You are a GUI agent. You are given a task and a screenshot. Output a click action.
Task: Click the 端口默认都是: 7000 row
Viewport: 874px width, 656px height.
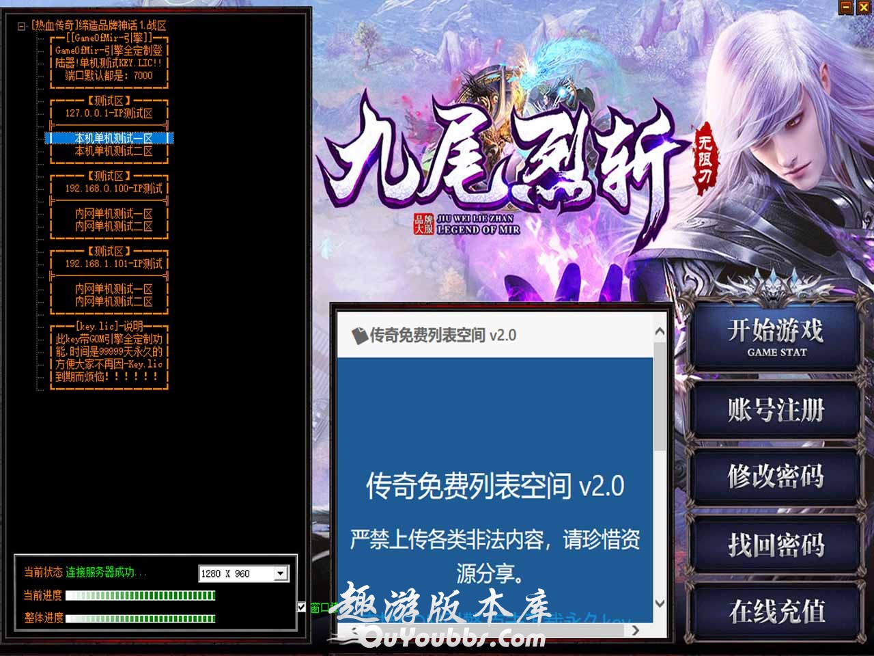pyautogui.click(x=109, y=76)
